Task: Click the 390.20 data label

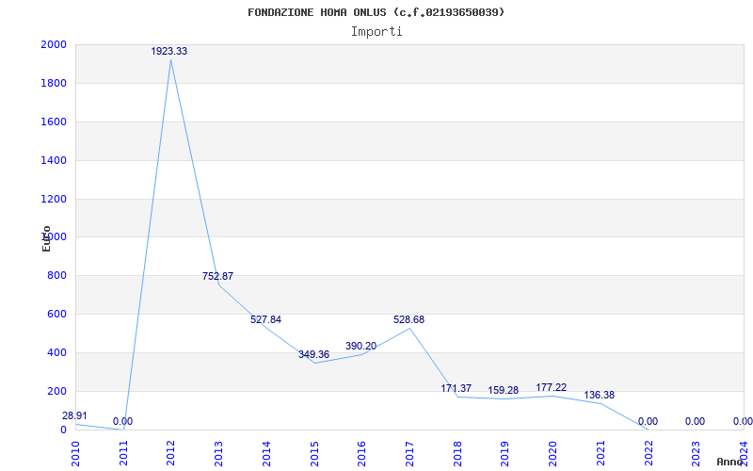Action: (x=361, y=346)
